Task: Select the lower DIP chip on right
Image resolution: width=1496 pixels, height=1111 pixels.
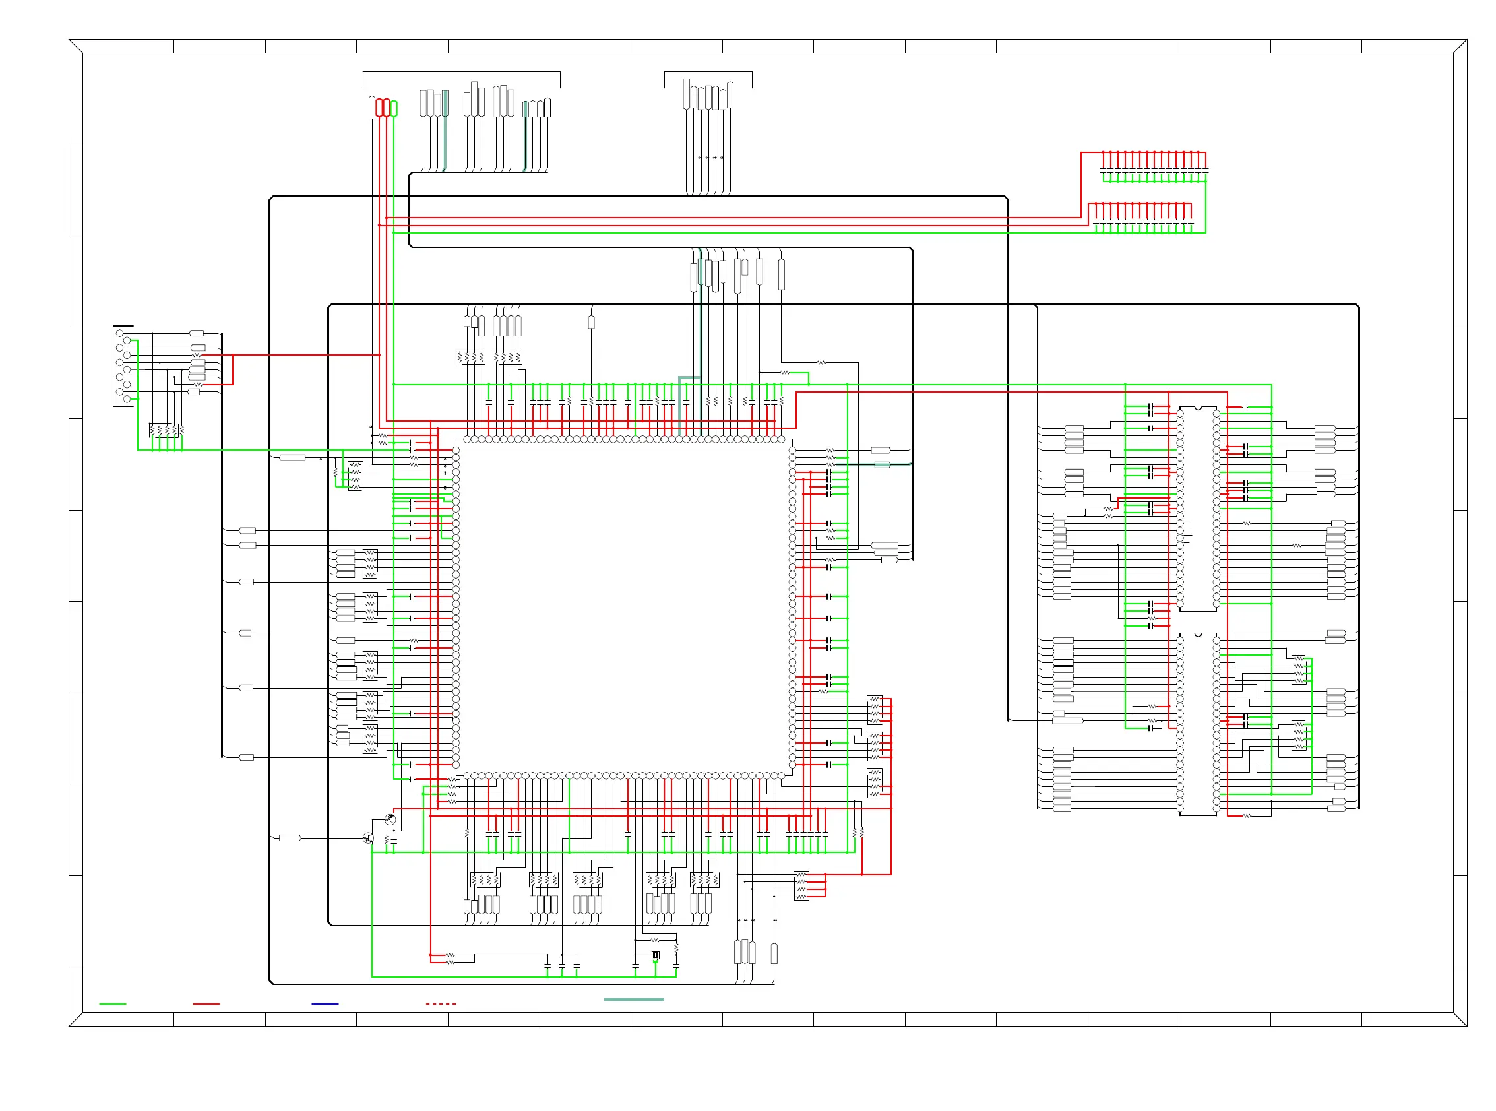Action: (1198, 724)
